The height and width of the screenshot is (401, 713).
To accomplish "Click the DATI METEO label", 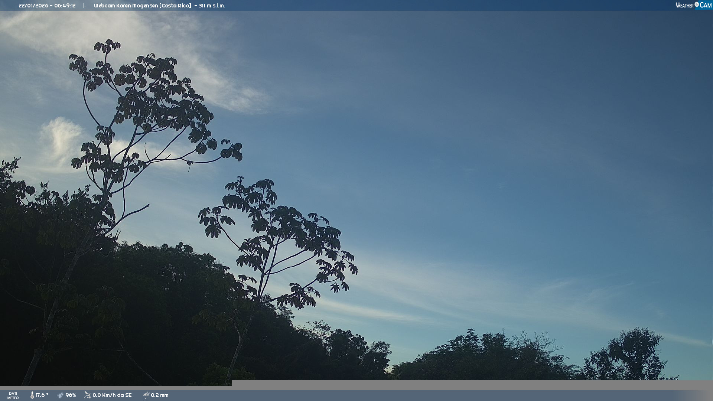I will [x=13, y=395].
